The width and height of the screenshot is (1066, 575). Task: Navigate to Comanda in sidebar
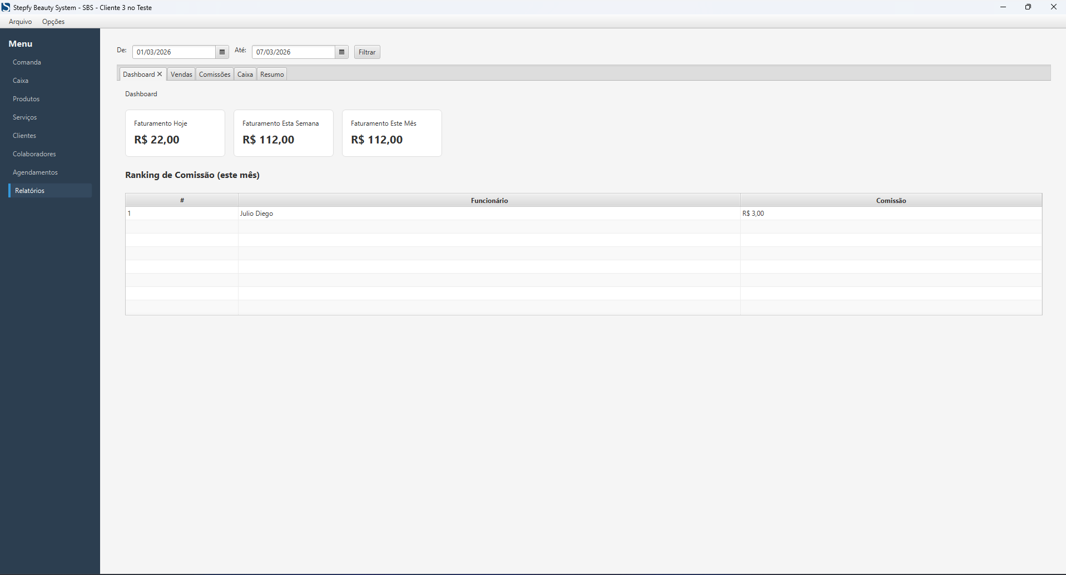click(27, 62)
